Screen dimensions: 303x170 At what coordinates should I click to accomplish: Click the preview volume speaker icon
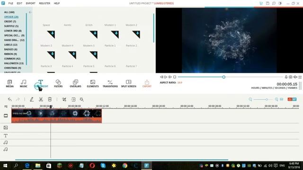point(295,77)
